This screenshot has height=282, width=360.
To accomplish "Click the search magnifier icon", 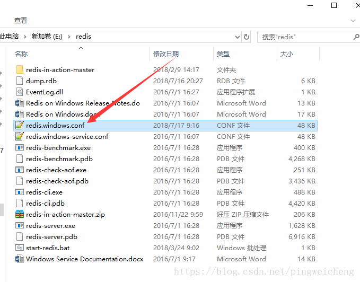I will point(356,37).
